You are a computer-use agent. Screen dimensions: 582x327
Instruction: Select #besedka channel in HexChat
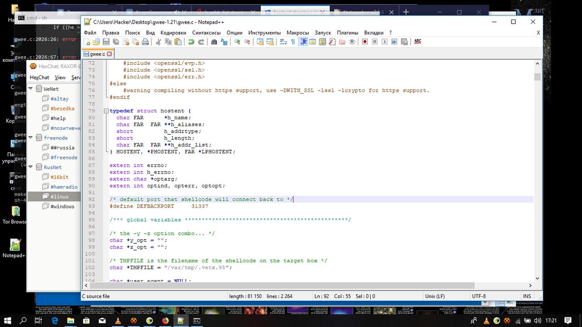coord(62,109)
